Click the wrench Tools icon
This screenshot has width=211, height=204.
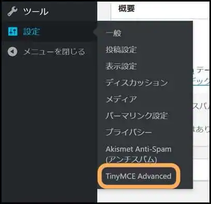pos(12,12)
